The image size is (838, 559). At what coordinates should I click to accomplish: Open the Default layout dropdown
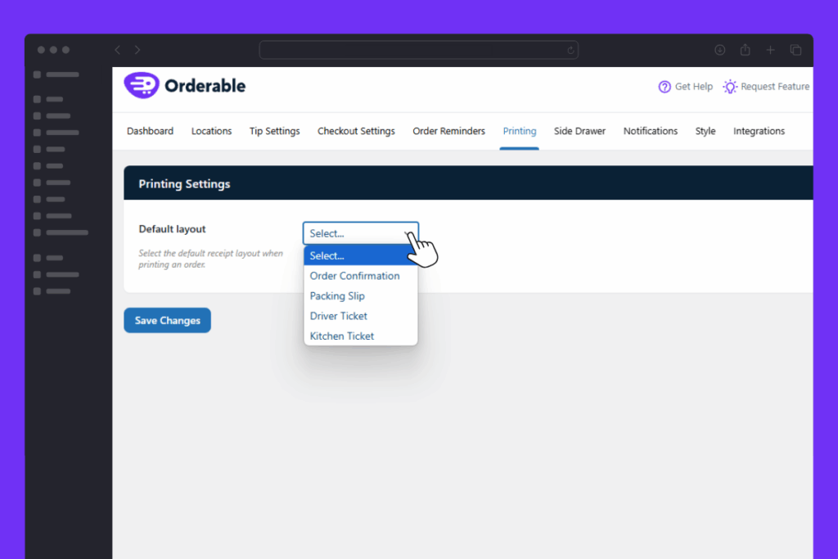tap(360, 233)
